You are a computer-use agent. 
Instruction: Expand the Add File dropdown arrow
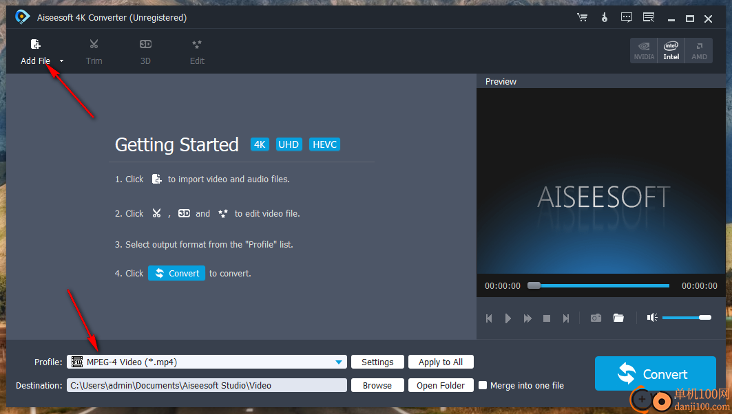pos(61,61)
